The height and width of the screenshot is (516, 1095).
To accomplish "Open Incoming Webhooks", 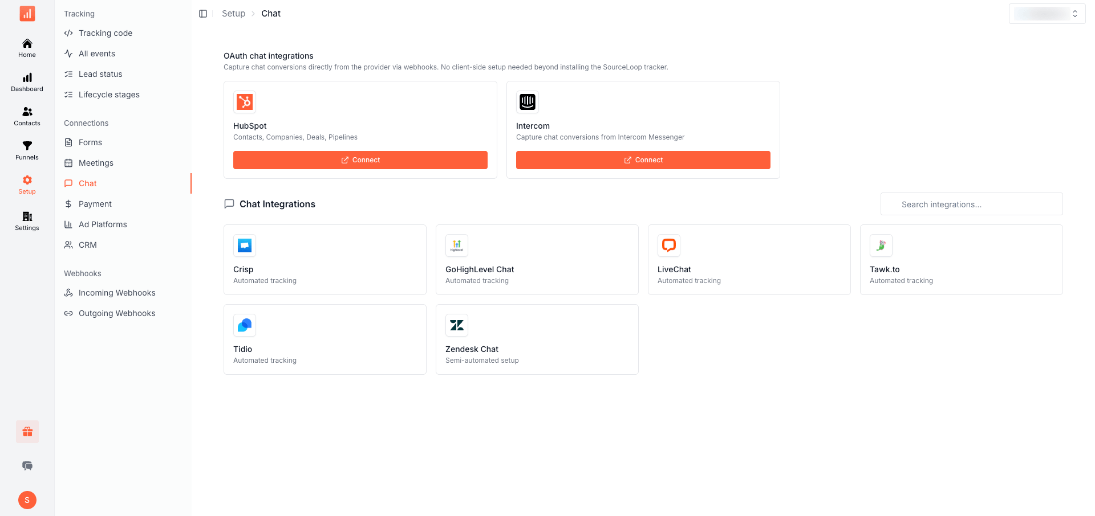I will point(123,293).
